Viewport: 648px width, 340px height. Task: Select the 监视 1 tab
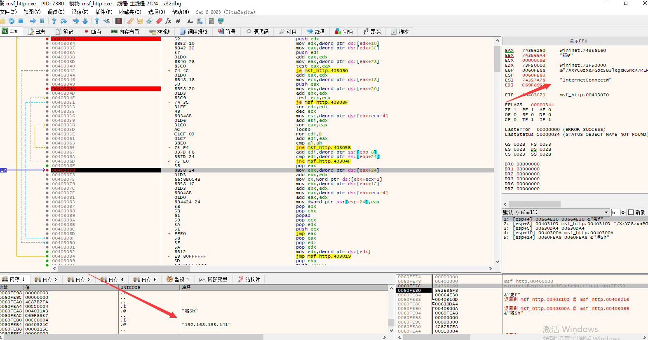coord(178,279)
